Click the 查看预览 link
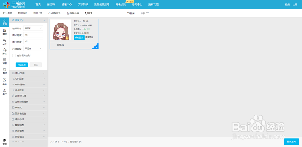The image size is (302, 147). tap(89, 37)
